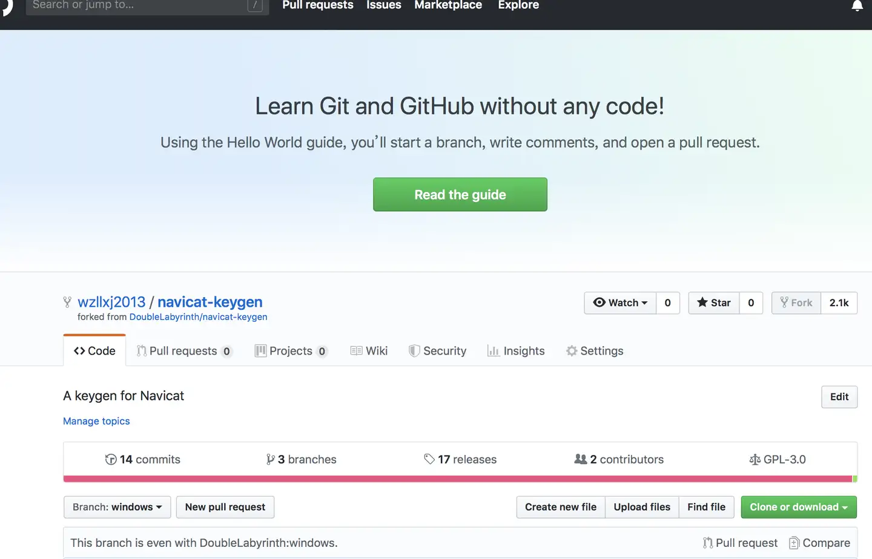Open the 17 releases link
Image resolution: width=872 pixels, height=559 pixels.
click(x=460, y=459)
